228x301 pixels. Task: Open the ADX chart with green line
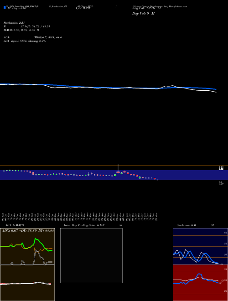pyautogui.click(x=27, y=246)
